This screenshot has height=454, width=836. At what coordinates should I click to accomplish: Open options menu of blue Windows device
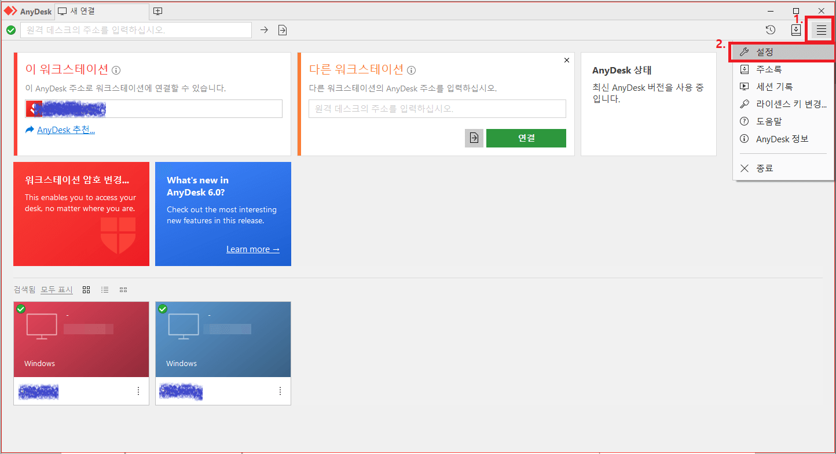(x=280, y=391)
